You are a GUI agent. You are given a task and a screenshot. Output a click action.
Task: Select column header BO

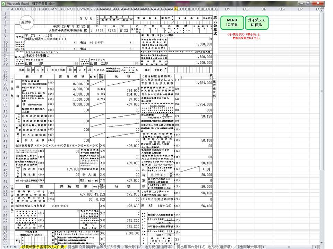click(246, 9)
